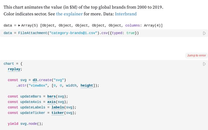This screenshot has height=130, width=208.
Task: Run the data FileAttachment cell
Action: [x=204, y=33]
